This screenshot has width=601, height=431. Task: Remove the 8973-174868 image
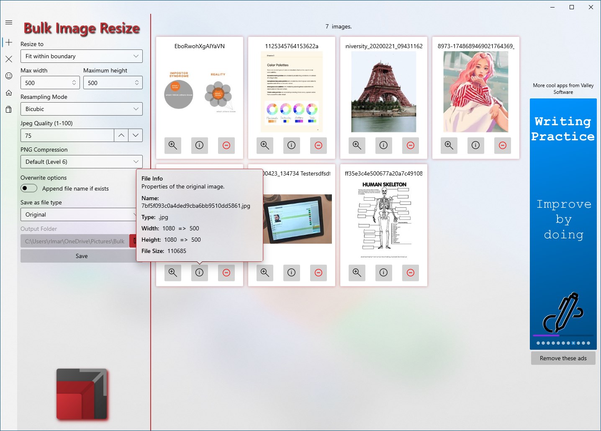(x=503, y=145)
